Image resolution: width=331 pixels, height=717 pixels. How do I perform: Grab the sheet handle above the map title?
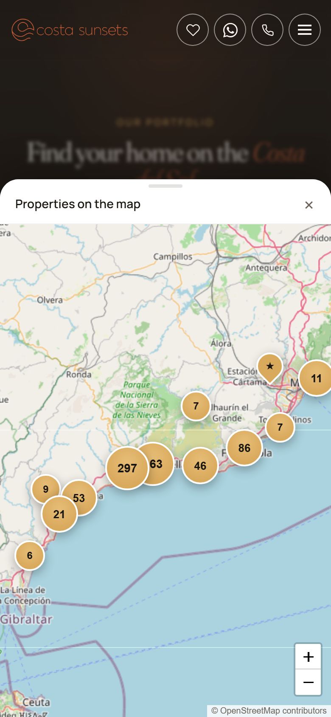[x=165, y=186]
